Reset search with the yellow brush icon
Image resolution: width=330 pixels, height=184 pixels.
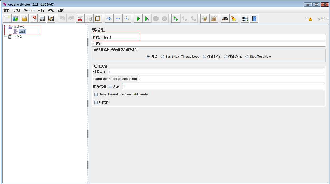pos(234,19)
